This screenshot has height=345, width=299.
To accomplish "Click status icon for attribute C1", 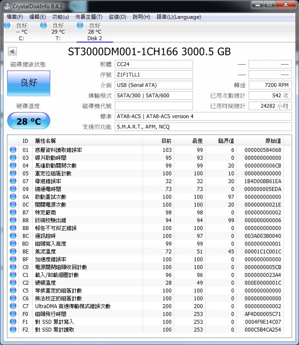I will tap(13, 275).
